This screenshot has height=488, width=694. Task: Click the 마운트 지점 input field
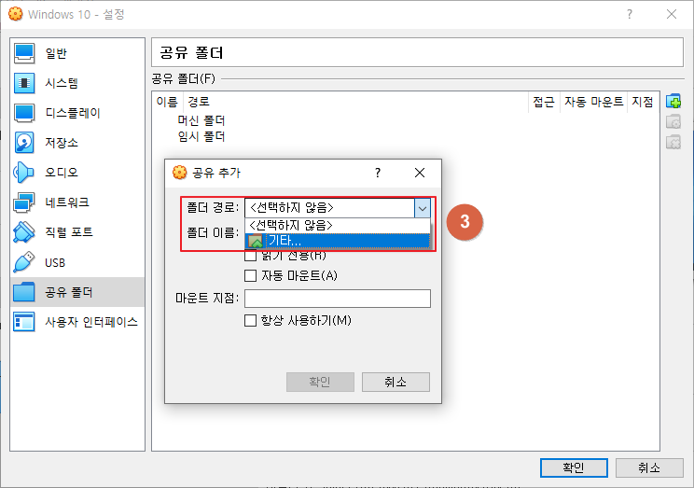tap(338, 299)
